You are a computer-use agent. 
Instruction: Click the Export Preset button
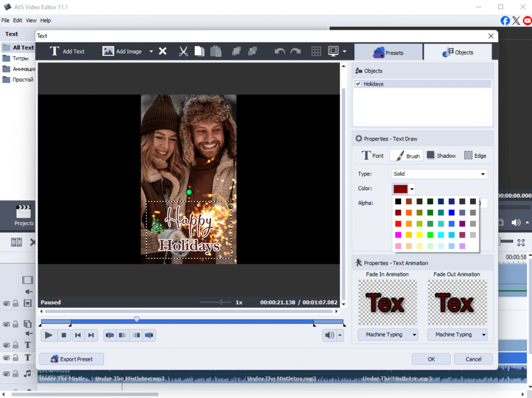pos(71,359)
